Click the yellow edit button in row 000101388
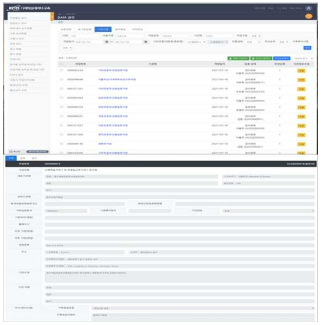Screen dimensions: 323x325 pos(301,135)
